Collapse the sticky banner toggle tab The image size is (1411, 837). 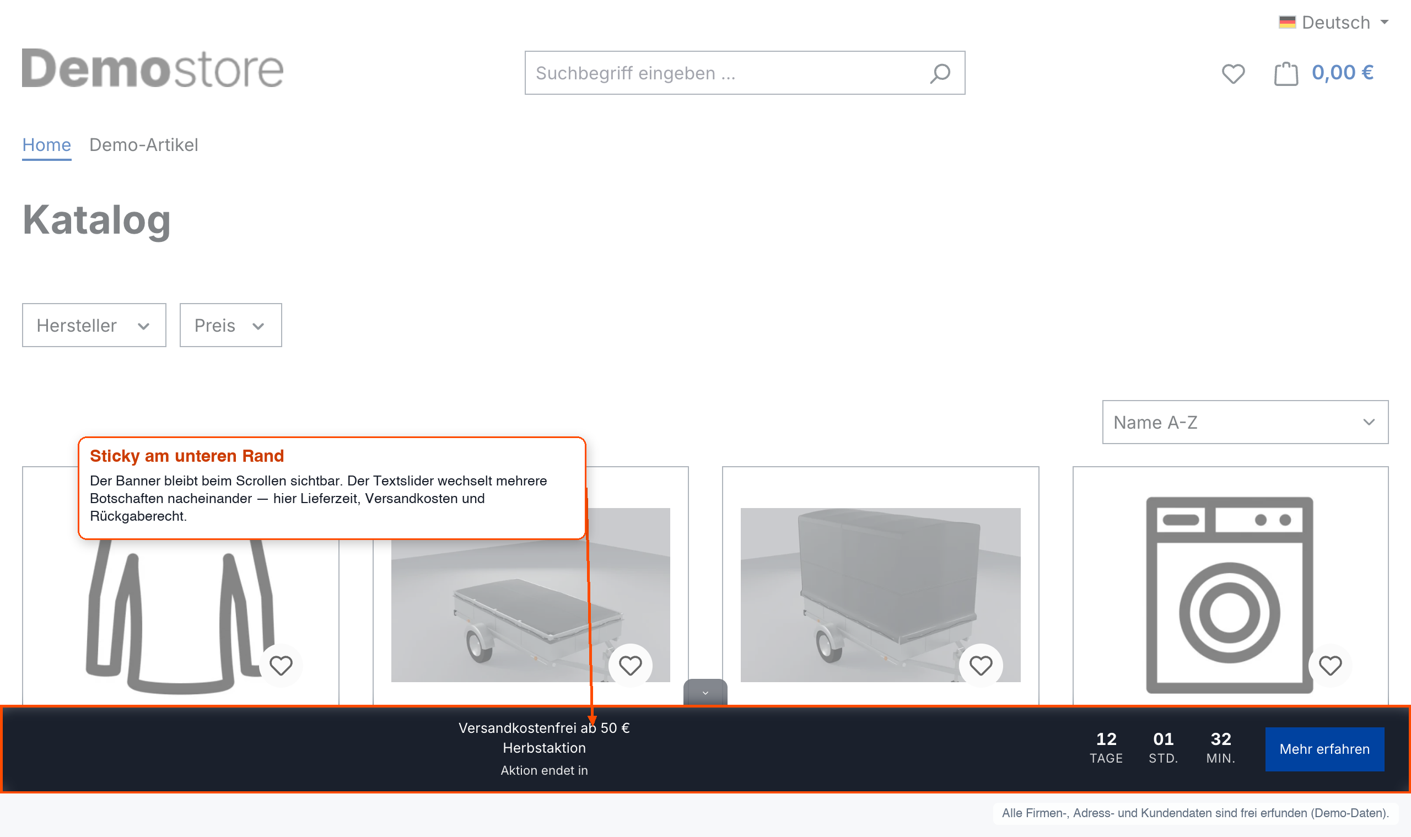705,692
